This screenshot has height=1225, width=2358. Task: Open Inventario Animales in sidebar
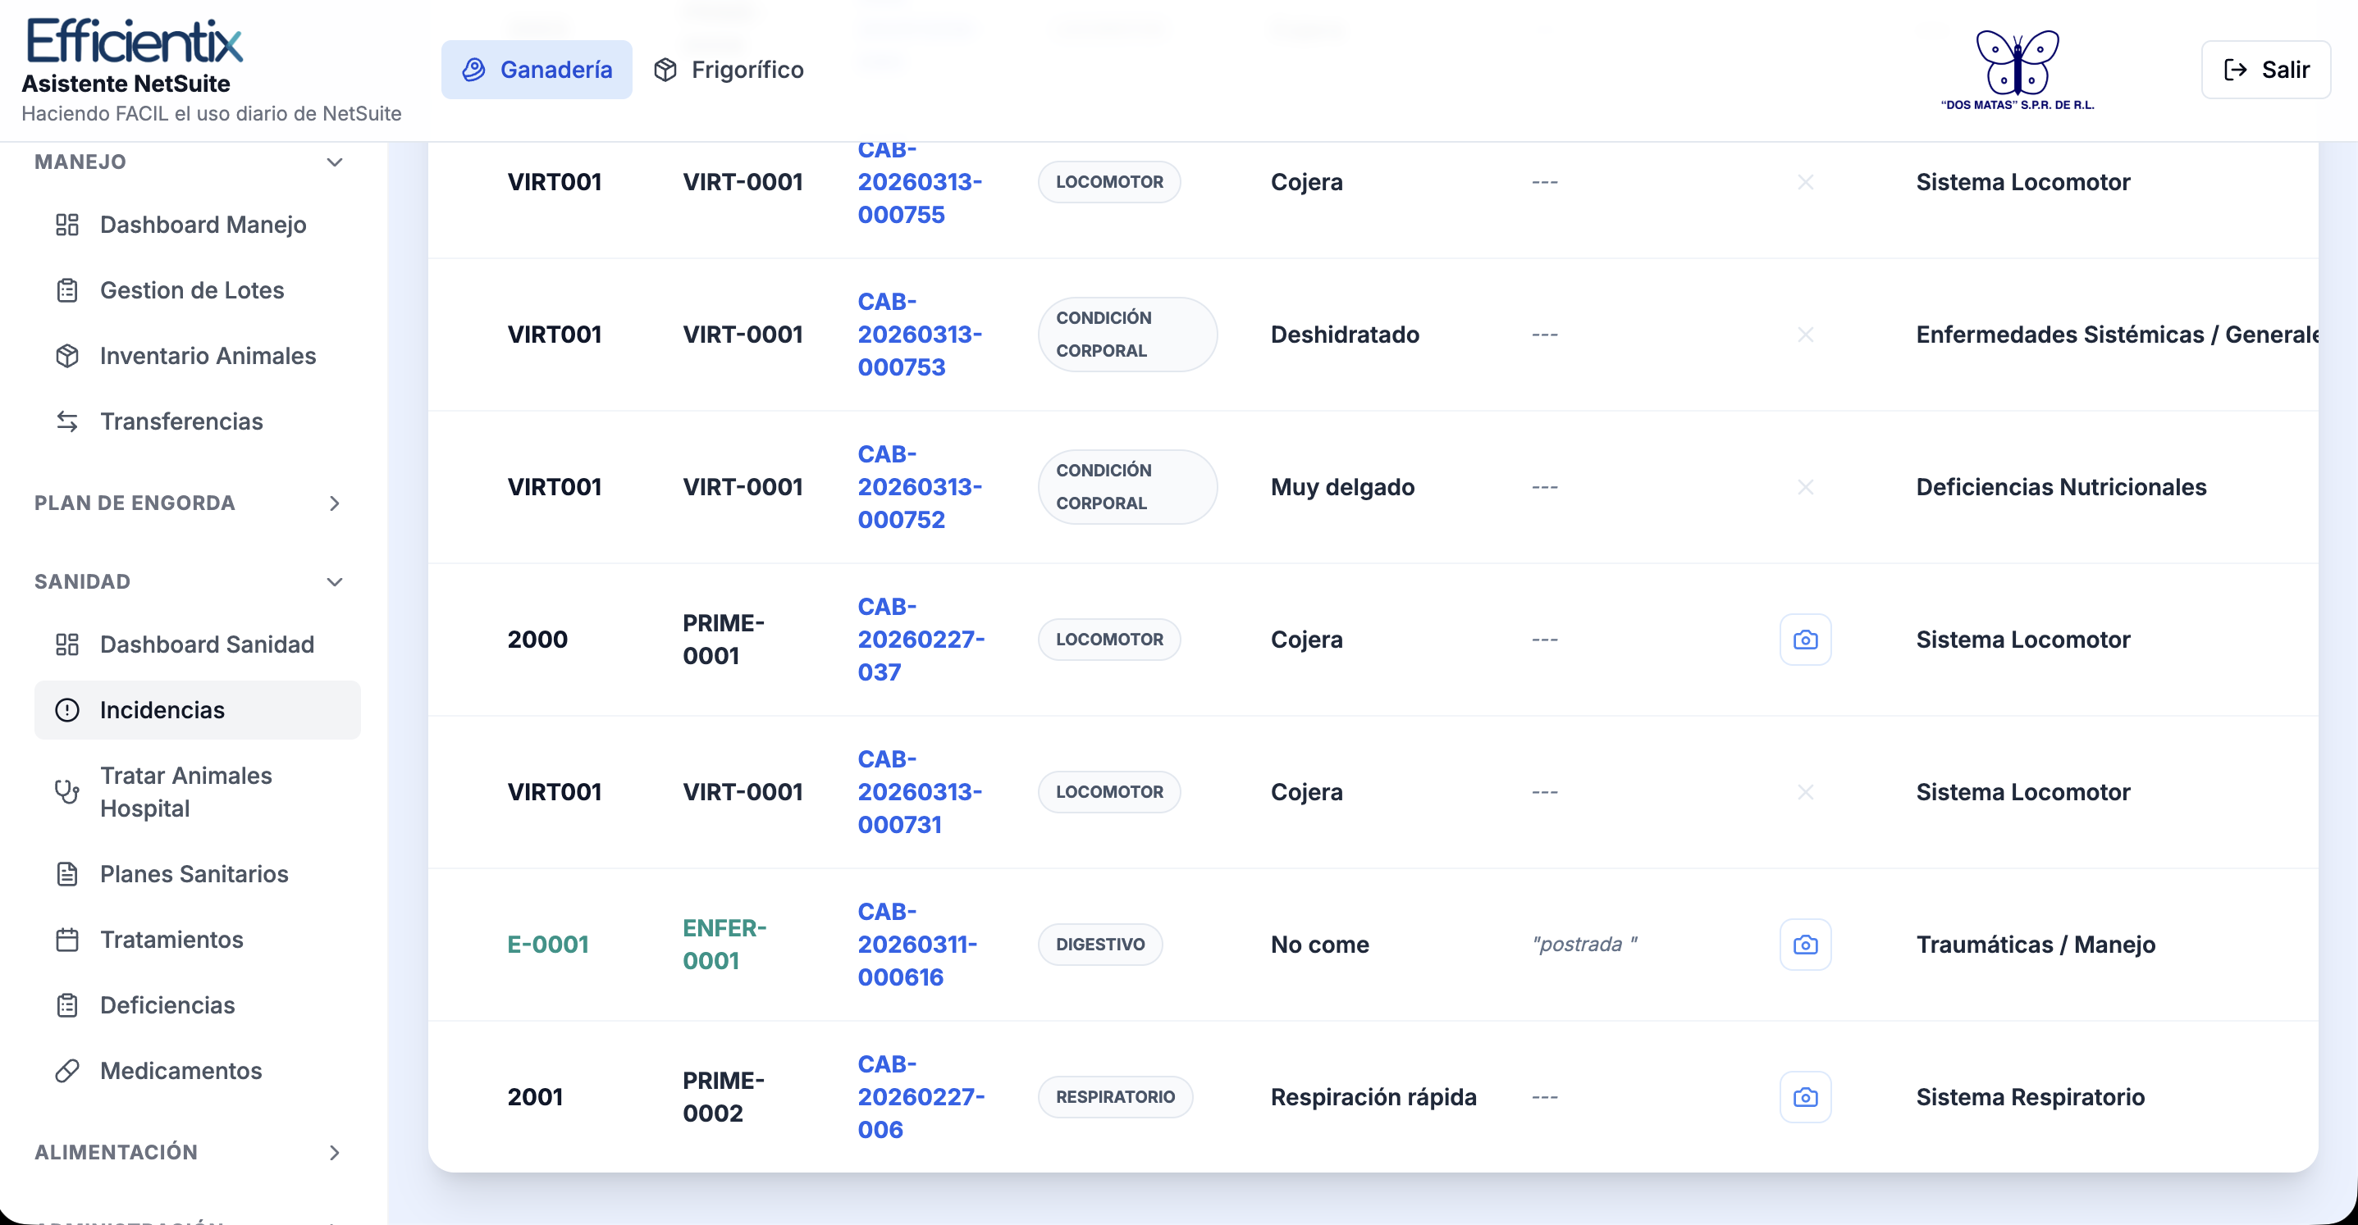click(x=197, y=356)
